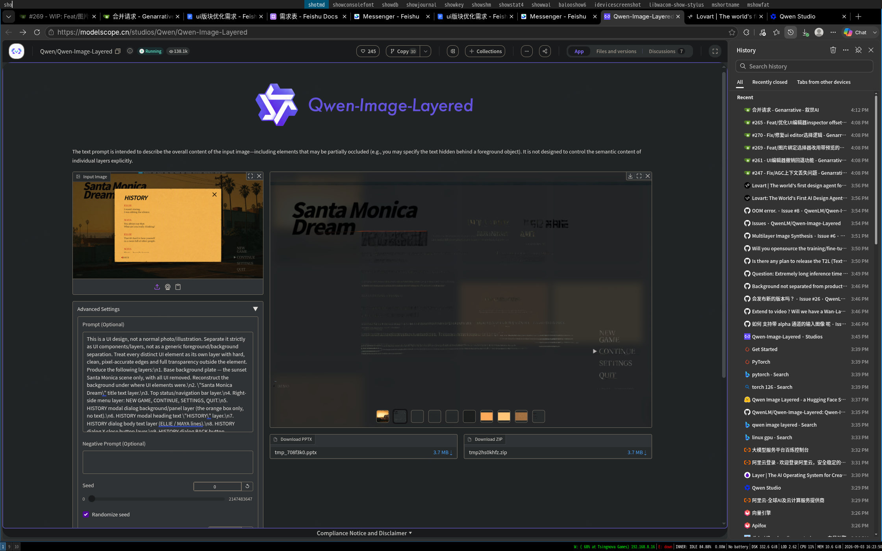Open the dropdown arrow beside Copy
Image resolution: width=882 pixels, height=551 pixels.
point(426,51)
